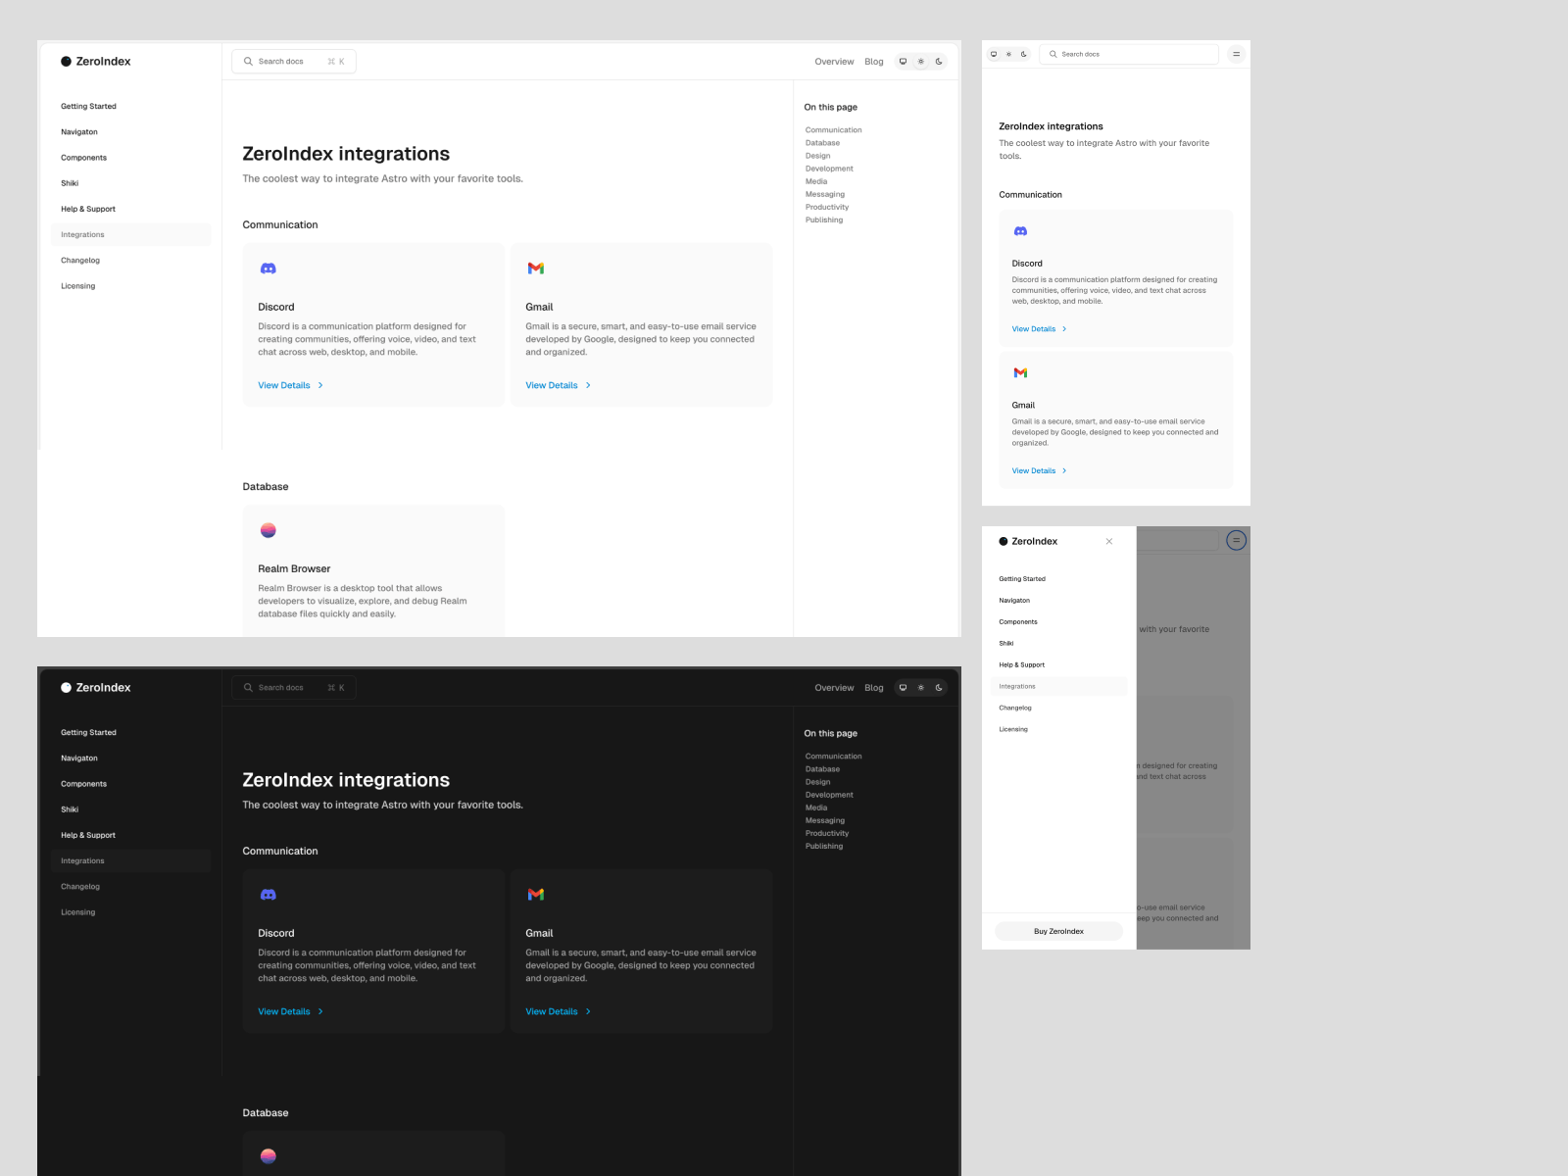Click Gmail View Details in light desktop

tap(558, 385)
